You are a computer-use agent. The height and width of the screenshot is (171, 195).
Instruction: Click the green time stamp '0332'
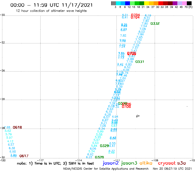pyautogui.click(x=155, y=23)
